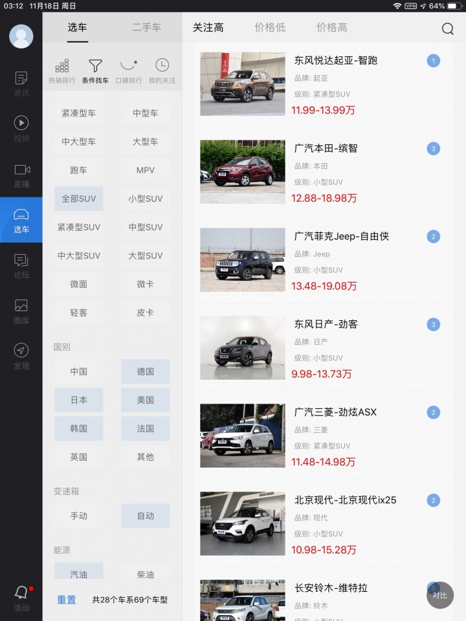Switch to the 二手车 tab
Screen dimensions: 466x621
coord(147,27)
